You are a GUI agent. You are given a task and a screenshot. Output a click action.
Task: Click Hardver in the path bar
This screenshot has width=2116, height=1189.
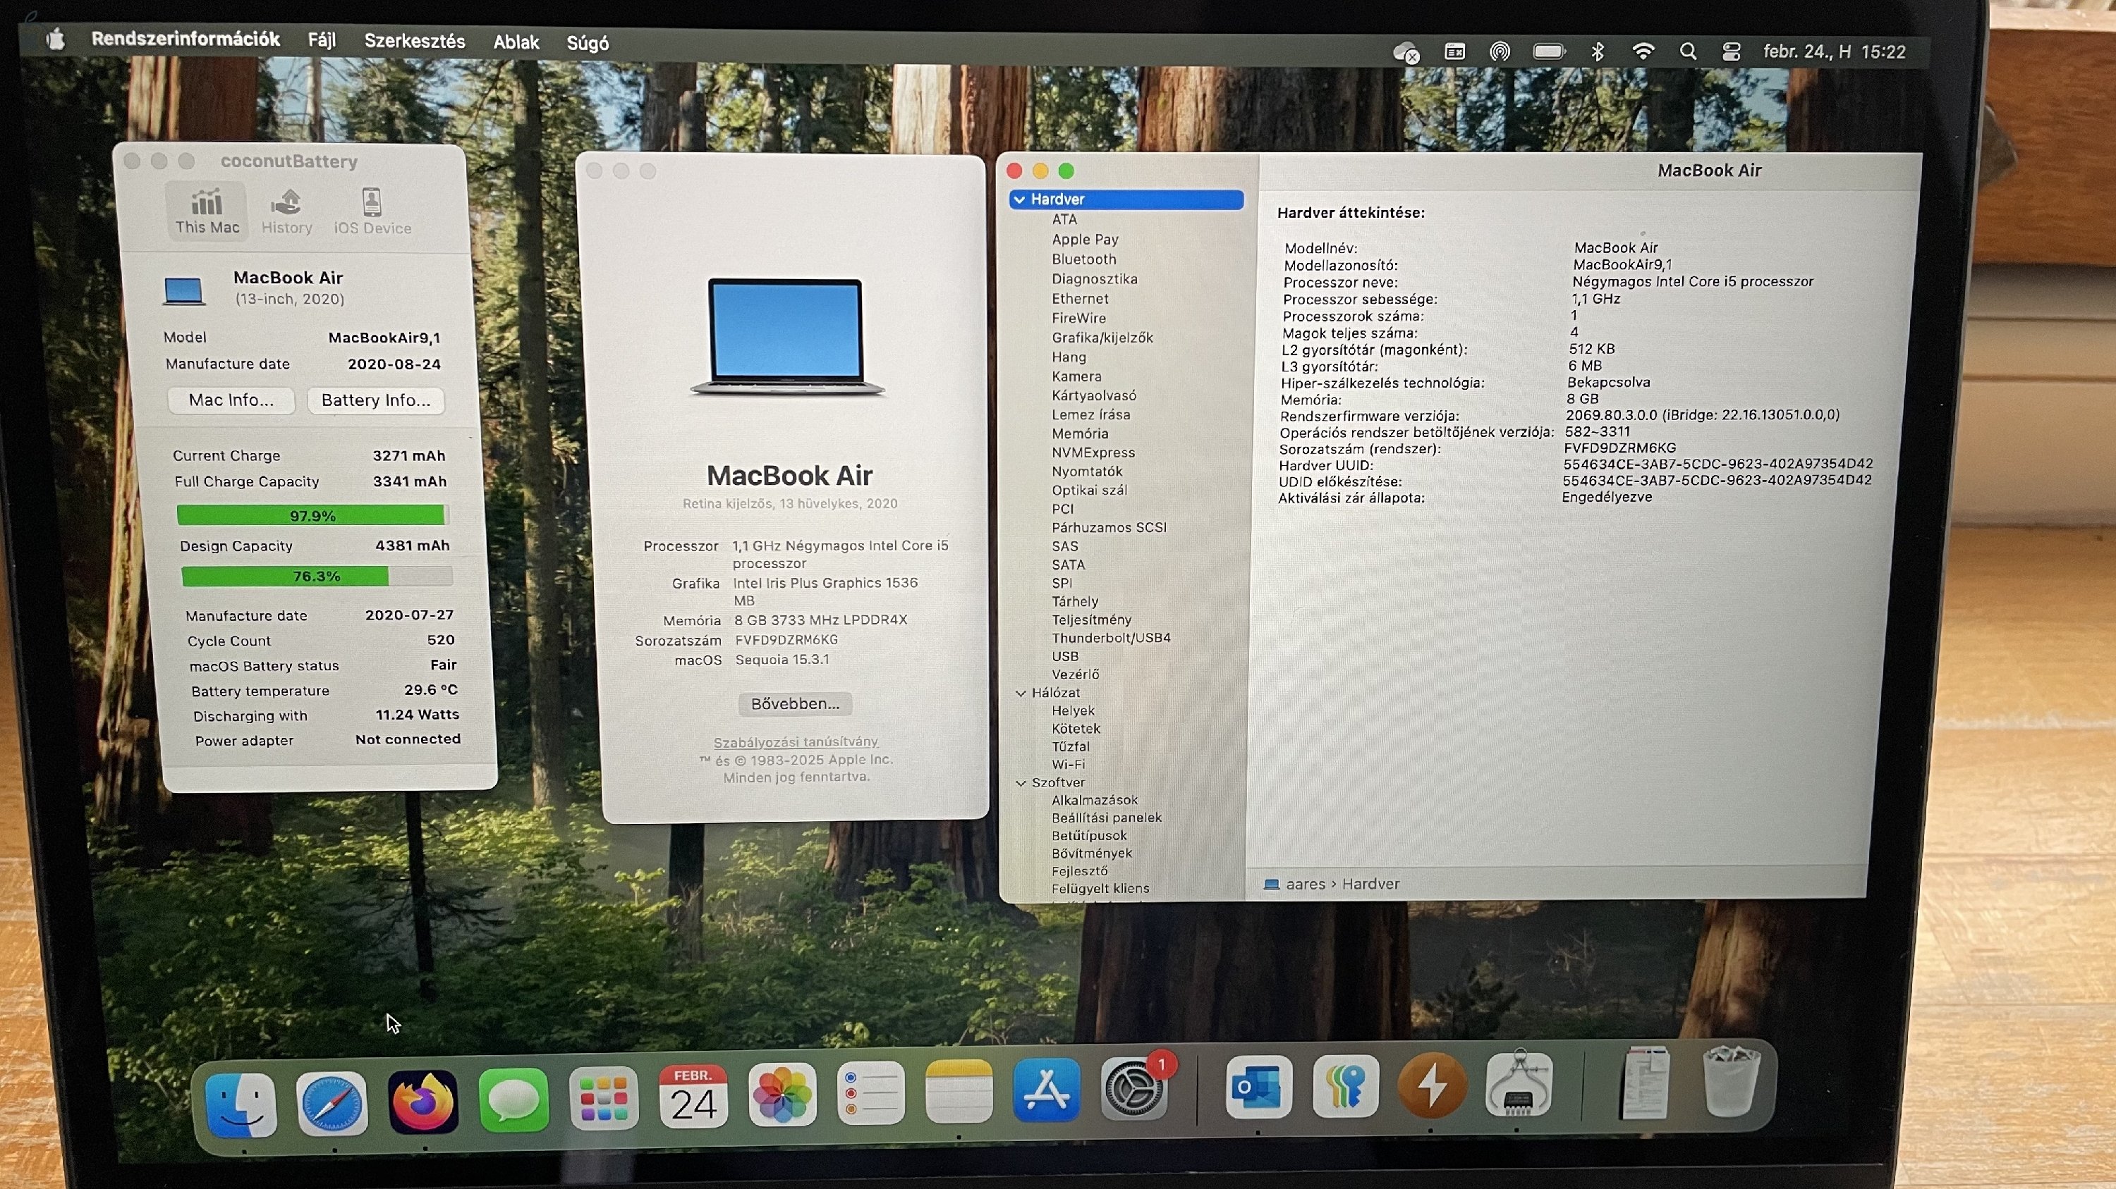pyautogui.click(x=1370, y=884)
